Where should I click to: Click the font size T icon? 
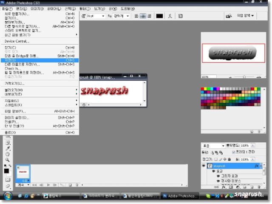83,16
